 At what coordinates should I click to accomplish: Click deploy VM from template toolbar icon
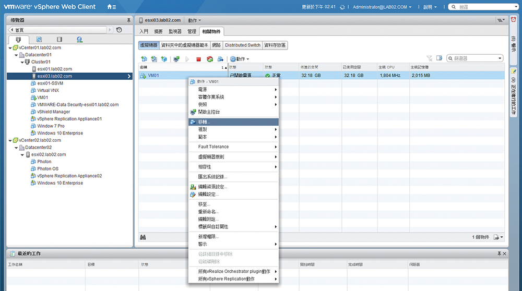154,59
